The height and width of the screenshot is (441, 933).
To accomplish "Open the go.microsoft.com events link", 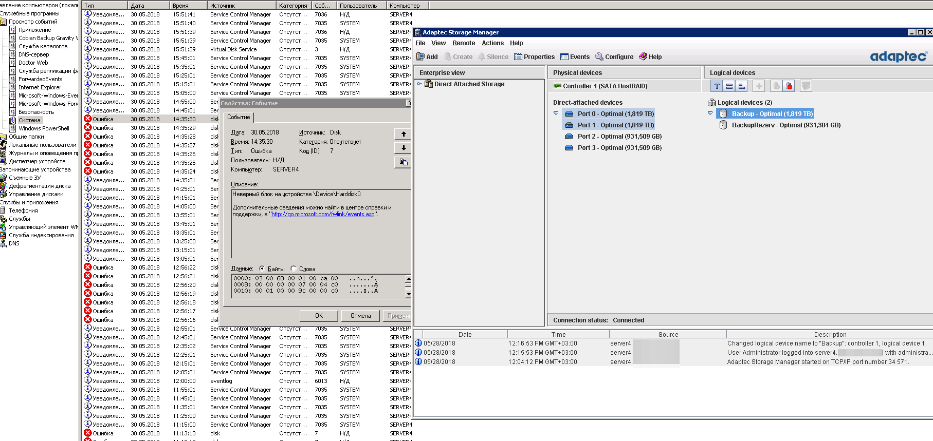I will (323, 215).
